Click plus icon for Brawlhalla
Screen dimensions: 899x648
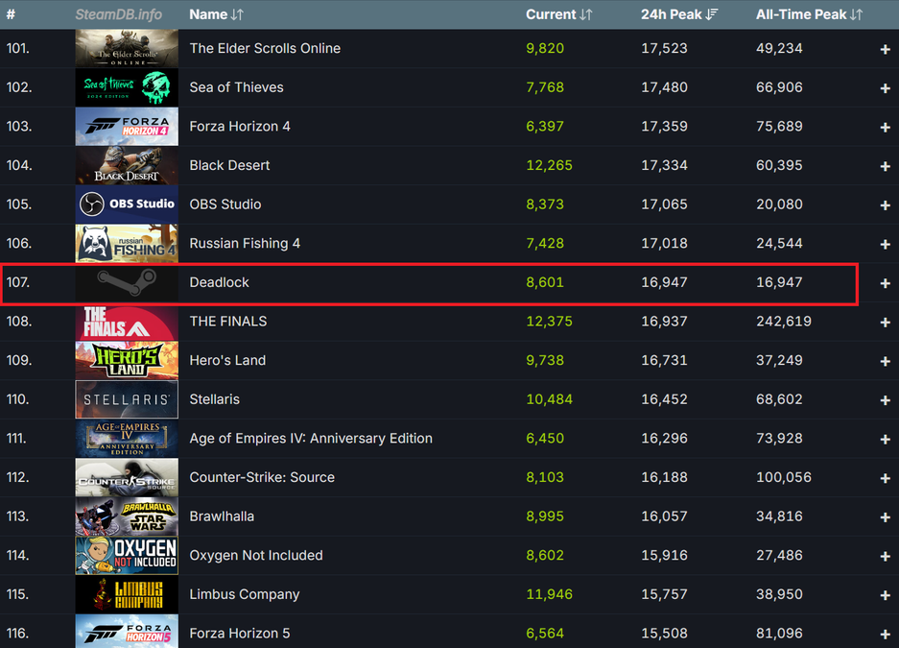[886, 517]
